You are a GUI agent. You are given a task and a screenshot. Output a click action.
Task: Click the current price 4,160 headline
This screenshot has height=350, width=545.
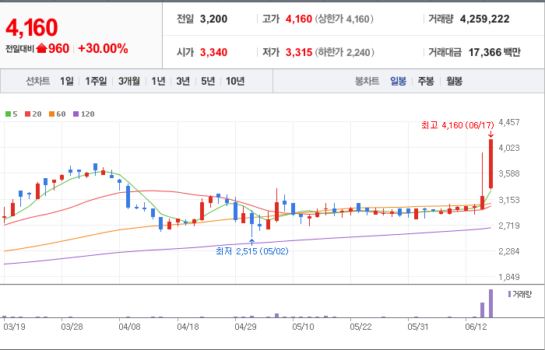click(x=31, y=28)
